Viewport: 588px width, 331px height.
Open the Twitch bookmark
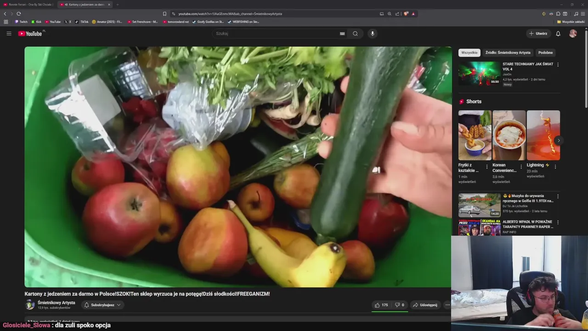coord(21,22)
